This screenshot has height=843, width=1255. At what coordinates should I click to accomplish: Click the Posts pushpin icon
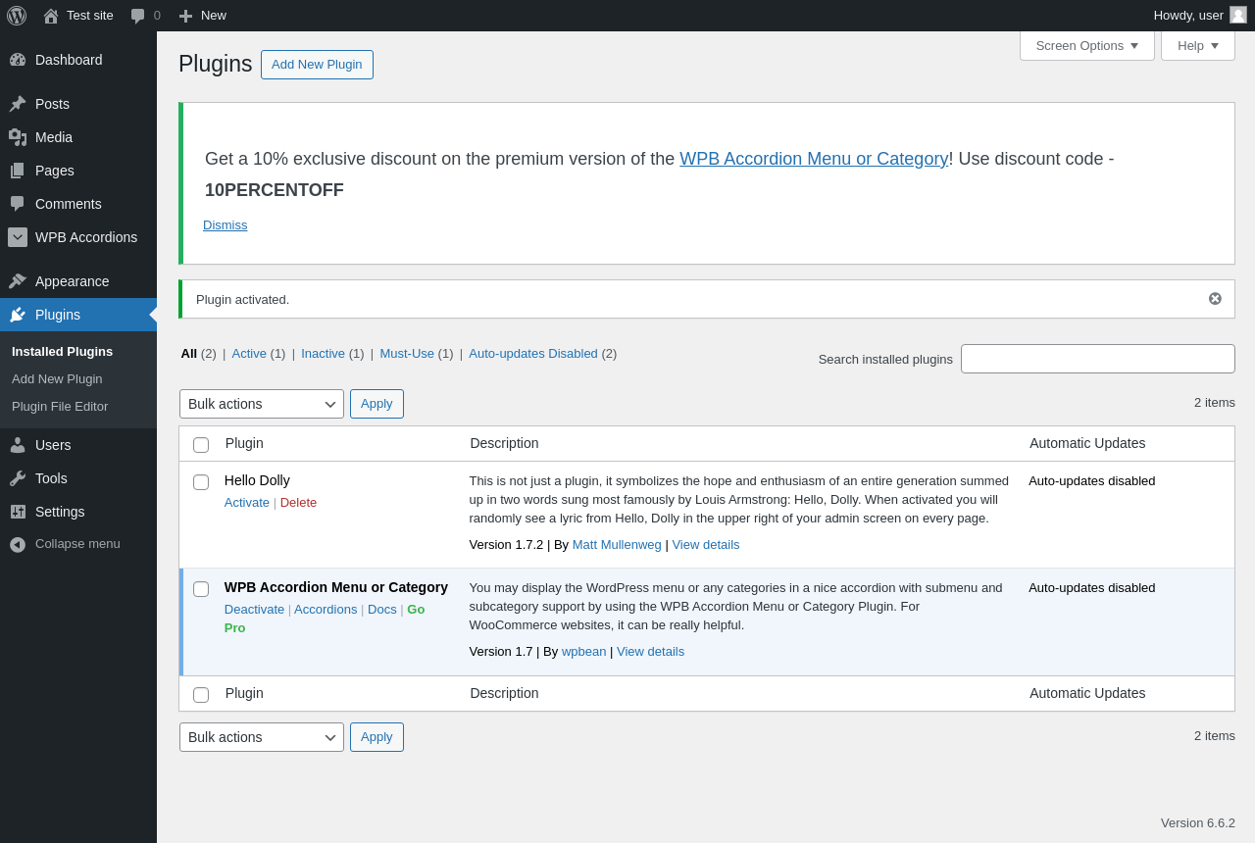tap(18, 104)
